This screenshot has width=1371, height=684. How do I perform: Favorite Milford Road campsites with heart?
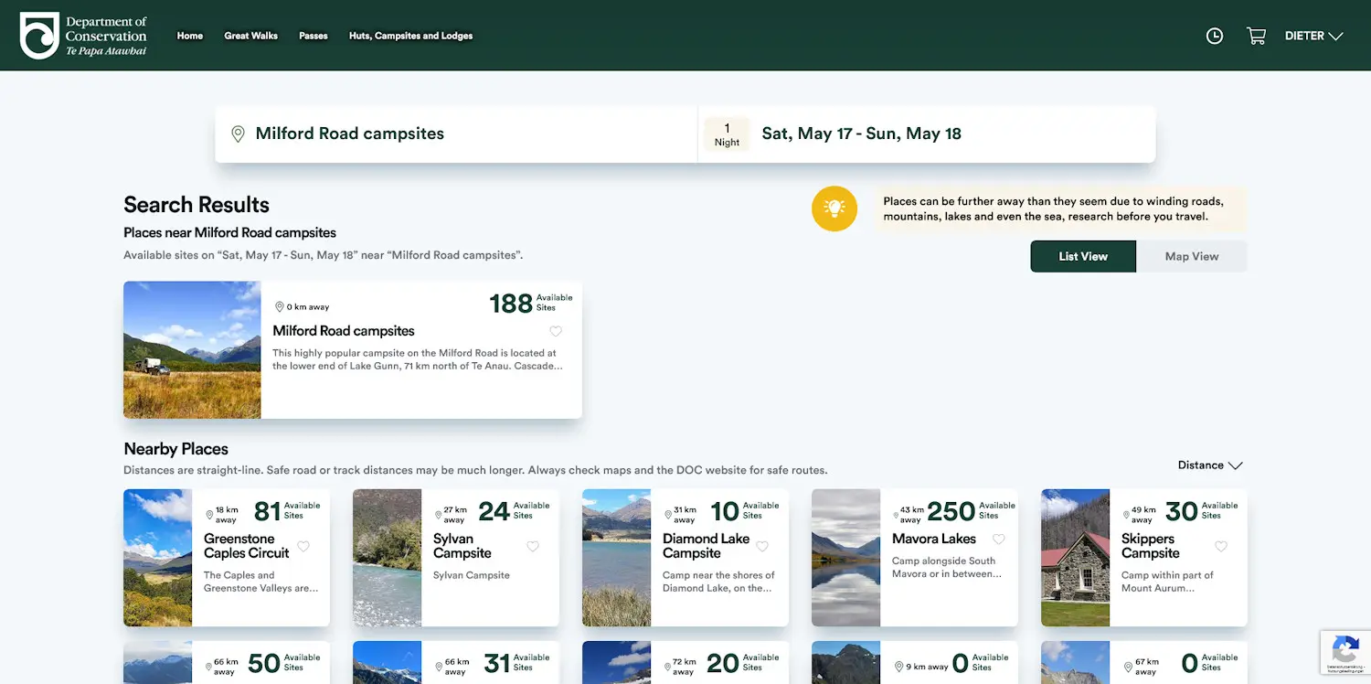pyautogui.click(x=556, y=331)
